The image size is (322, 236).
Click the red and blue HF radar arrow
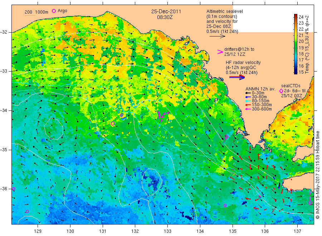tap(237, 77)
